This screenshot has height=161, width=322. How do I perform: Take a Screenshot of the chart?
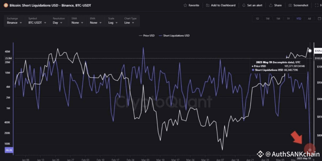point(298,5)
